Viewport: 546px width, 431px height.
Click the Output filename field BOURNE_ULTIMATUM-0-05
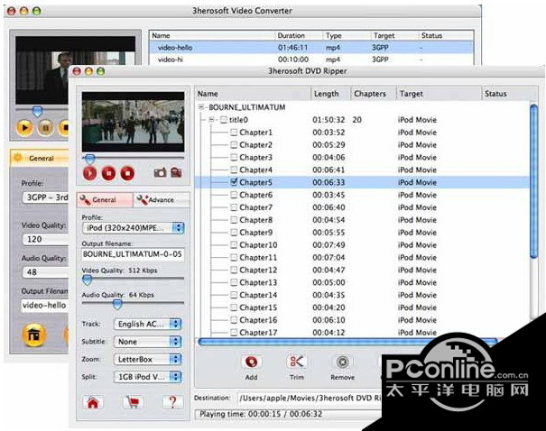point(133,254)
